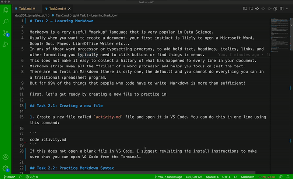Open the Accounts icon in activity bar

point(5,157)
